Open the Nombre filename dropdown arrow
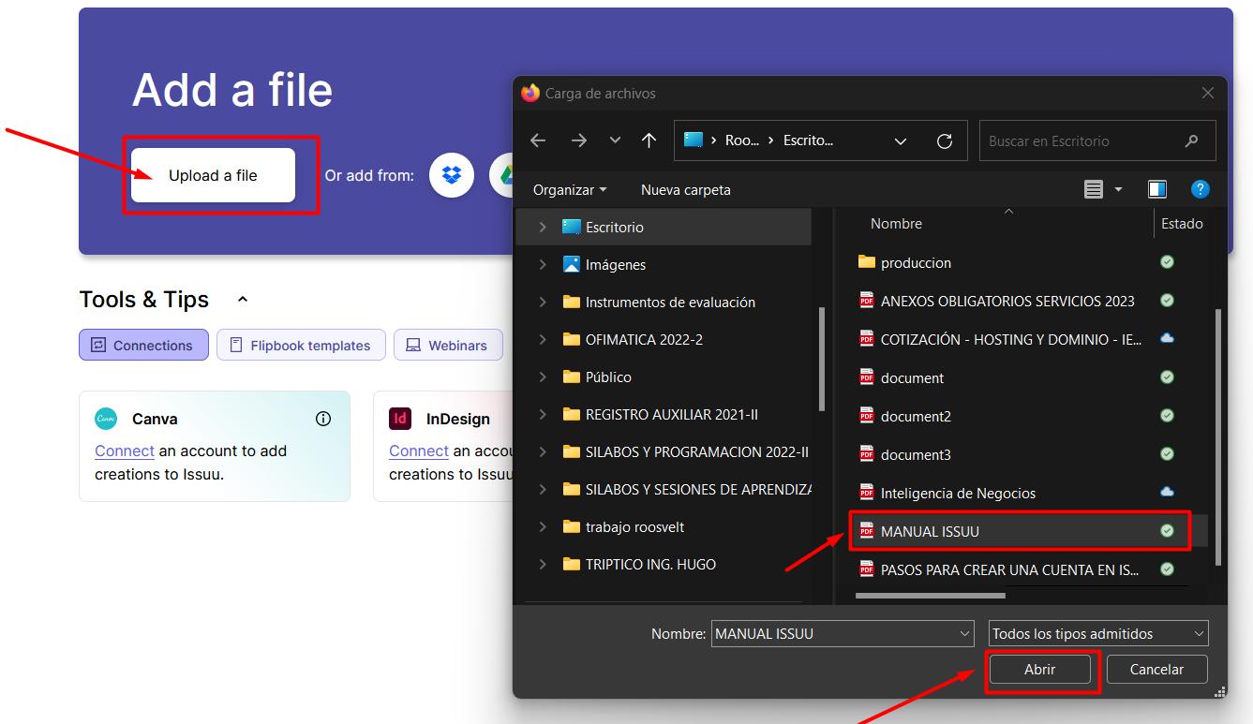 (965, 634)
